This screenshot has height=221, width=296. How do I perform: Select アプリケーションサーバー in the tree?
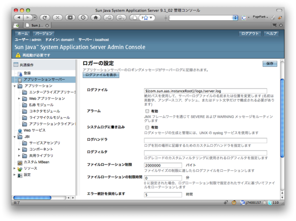44,80
